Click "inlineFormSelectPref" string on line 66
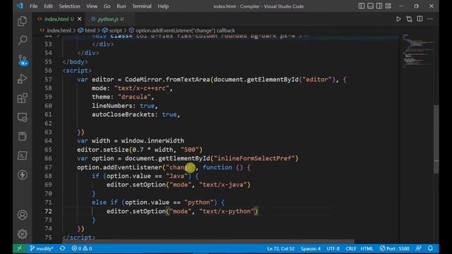Viewport: 452px width, 254px height. coord(254,158)
